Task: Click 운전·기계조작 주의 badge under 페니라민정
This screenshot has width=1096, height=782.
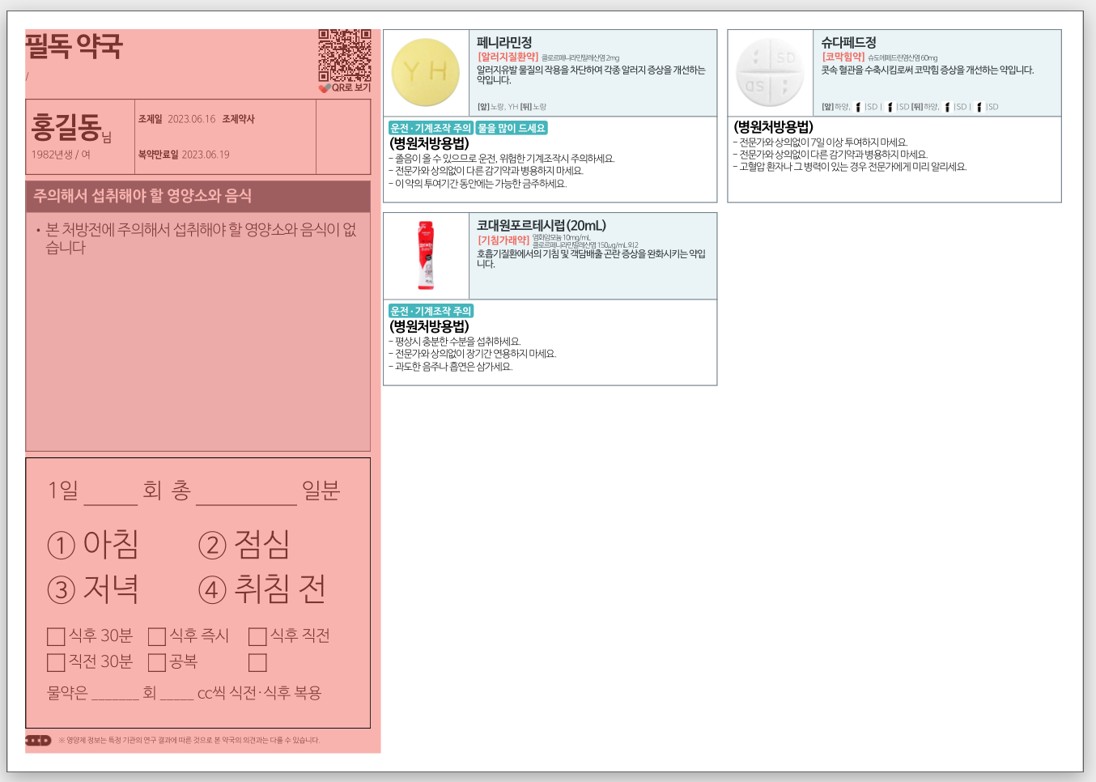Action: [430, 128]
